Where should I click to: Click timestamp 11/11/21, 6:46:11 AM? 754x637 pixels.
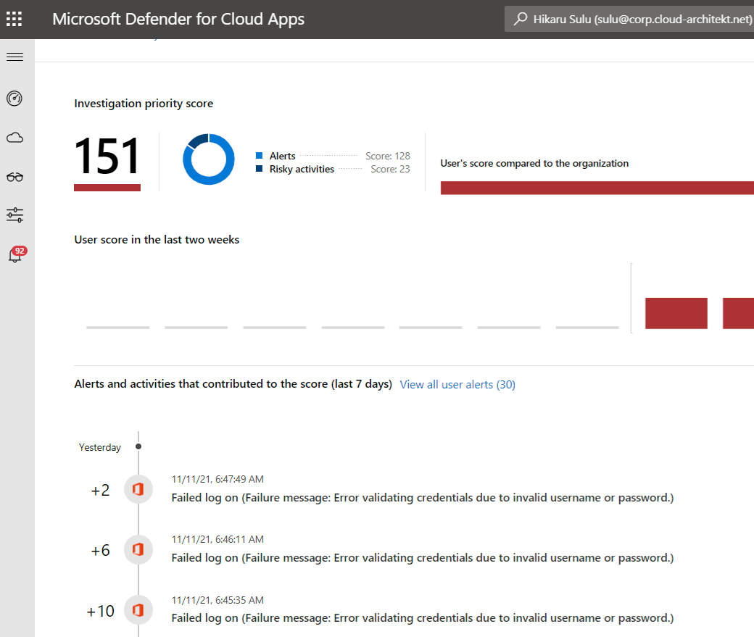pyautogui.click(x=217, y=539)
